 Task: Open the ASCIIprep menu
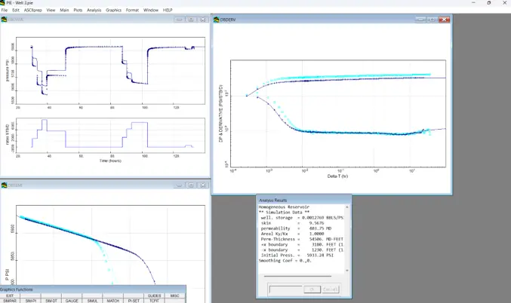[x=33, y=10]
